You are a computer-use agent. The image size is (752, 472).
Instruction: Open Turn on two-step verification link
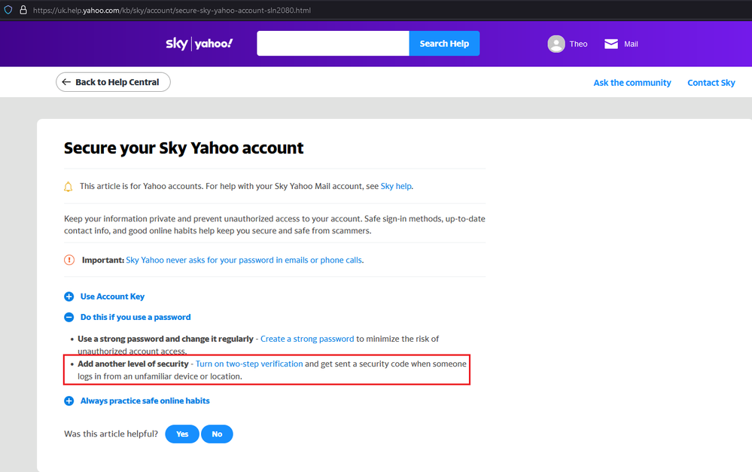coord(249,364)
